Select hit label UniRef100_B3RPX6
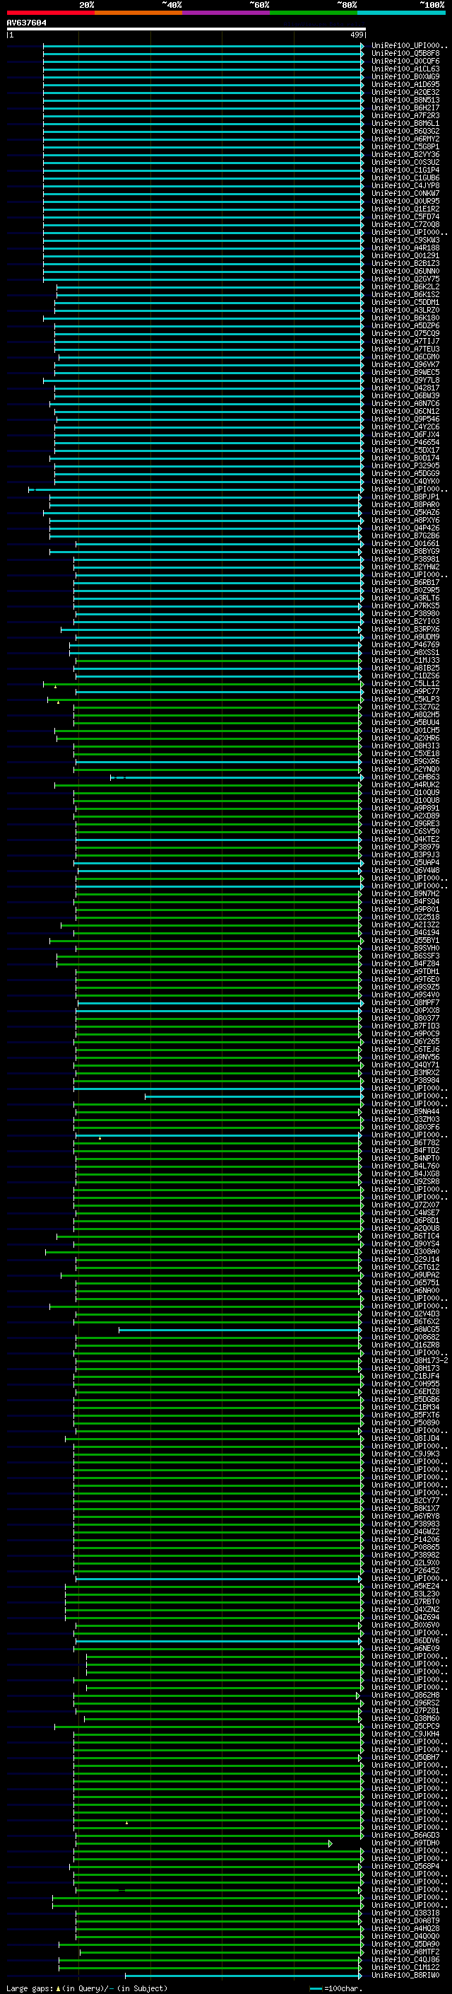The width and height of the screenshot is (452, 1994). pos(405,630)
